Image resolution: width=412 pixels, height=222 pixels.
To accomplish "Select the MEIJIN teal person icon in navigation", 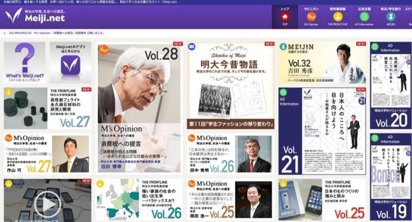I will (391, 17).
